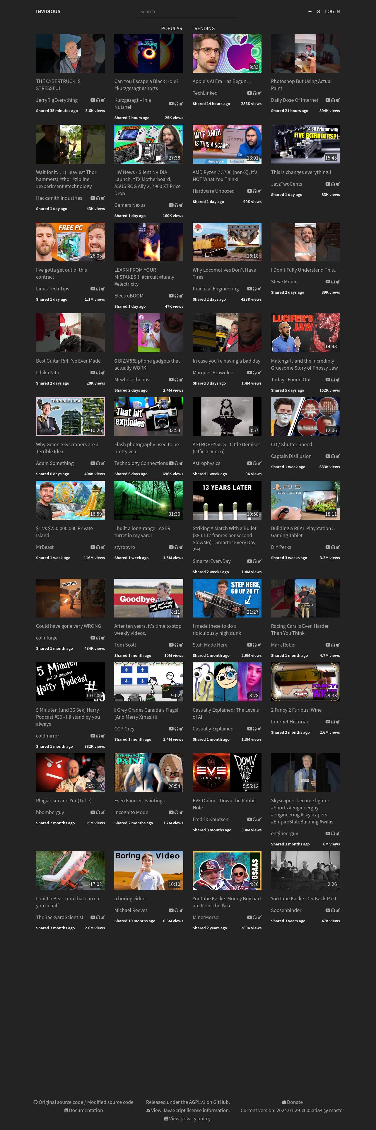
Task: Open 'Released under the AGPLv3' link
Action: tap(188, 1102)
